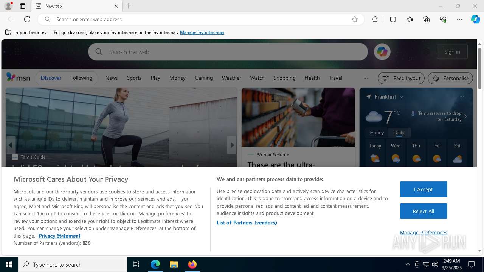Open the Shopping section

pos(284,78)
